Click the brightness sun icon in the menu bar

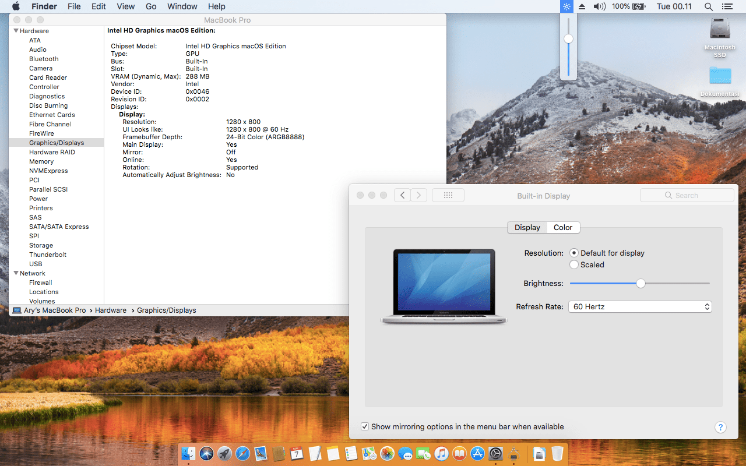tap(566, 6)
